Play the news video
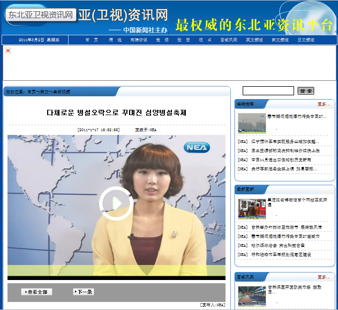The image size is (338, 310). [x=116, y=203]
